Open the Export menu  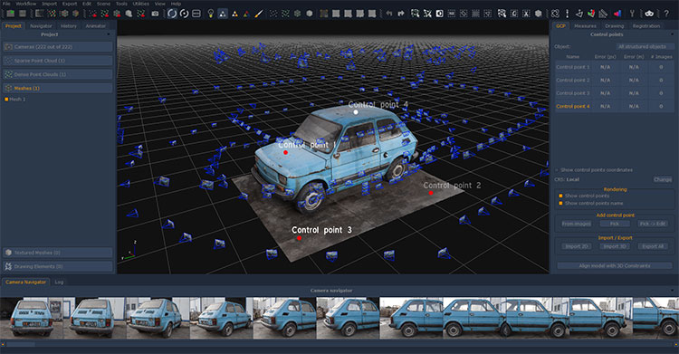70,4
